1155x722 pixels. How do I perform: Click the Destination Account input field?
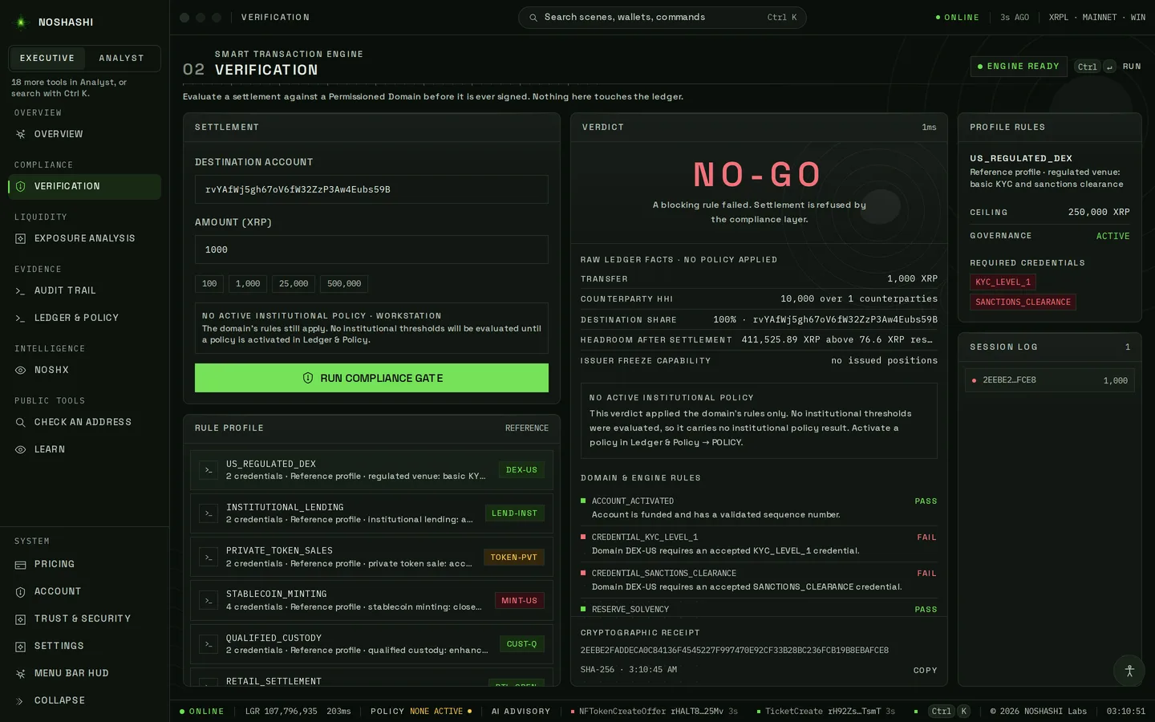(371, 189)
